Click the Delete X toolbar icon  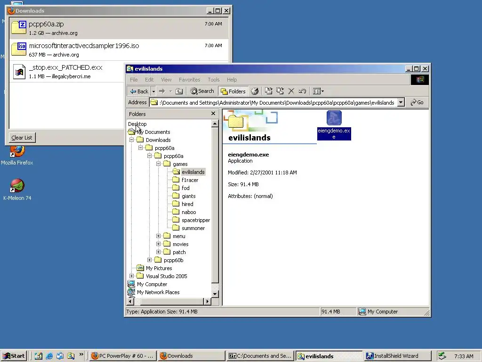click(291, 91)
